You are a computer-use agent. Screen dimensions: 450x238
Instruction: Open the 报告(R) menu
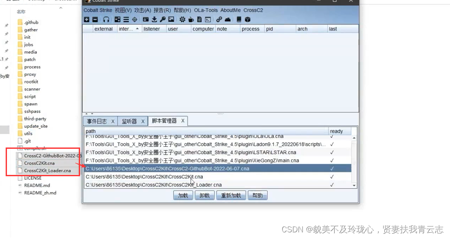(162, 10)
